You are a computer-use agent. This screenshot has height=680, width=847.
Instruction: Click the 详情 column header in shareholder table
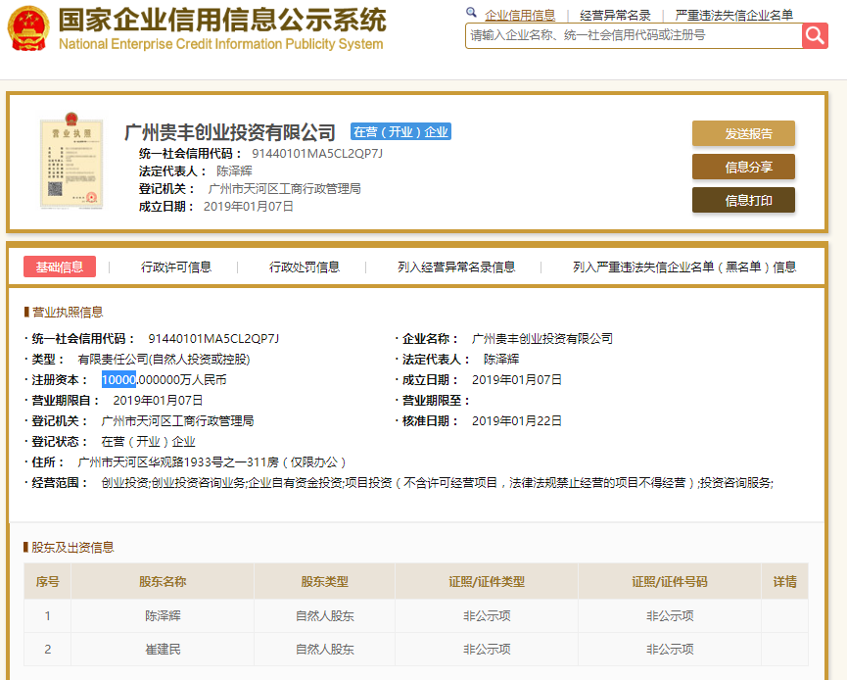[784, 581]
